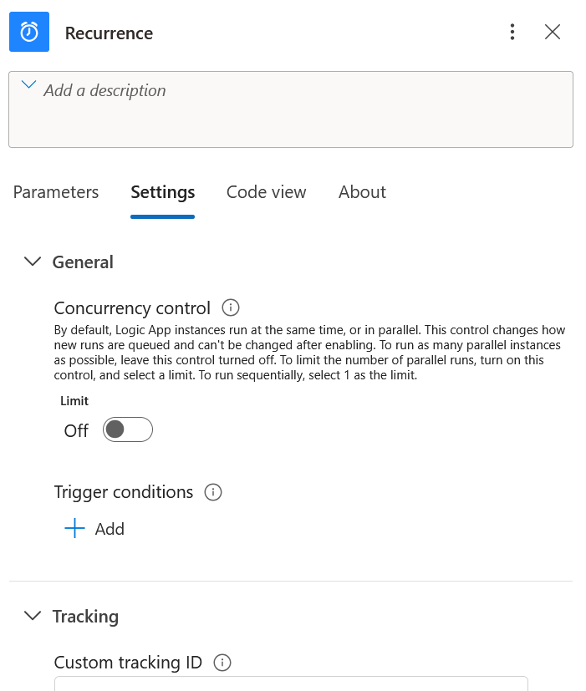Image resolution: width=586 pixels, height=691 pixels.
Task: Select the Settings tab
Action: click(163, 192)
